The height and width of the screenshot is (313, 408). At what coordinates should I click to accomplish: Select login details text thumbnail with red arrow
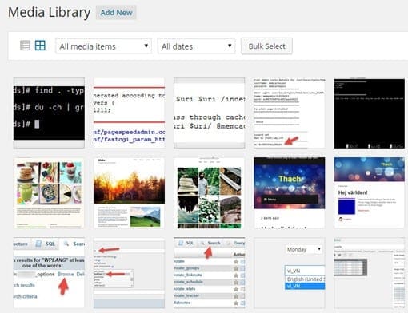[290, 113]
